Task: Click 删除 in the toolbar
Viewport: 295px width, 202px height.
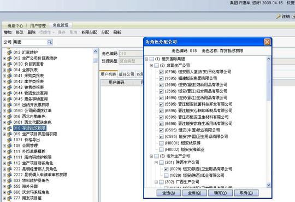Action: point(32,32)
